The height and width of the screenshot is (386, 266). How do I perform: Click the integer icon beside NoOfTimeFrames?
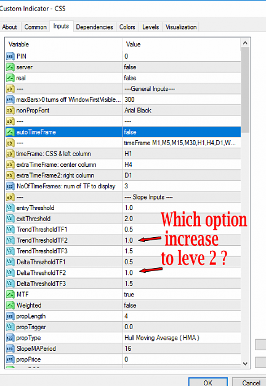(10, 187)
